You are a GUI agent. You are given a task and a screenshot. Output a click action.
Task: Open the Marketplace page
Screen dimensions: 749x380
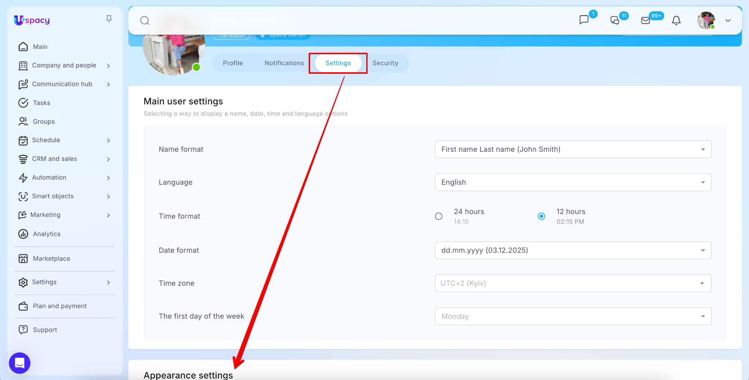[51, 258]
